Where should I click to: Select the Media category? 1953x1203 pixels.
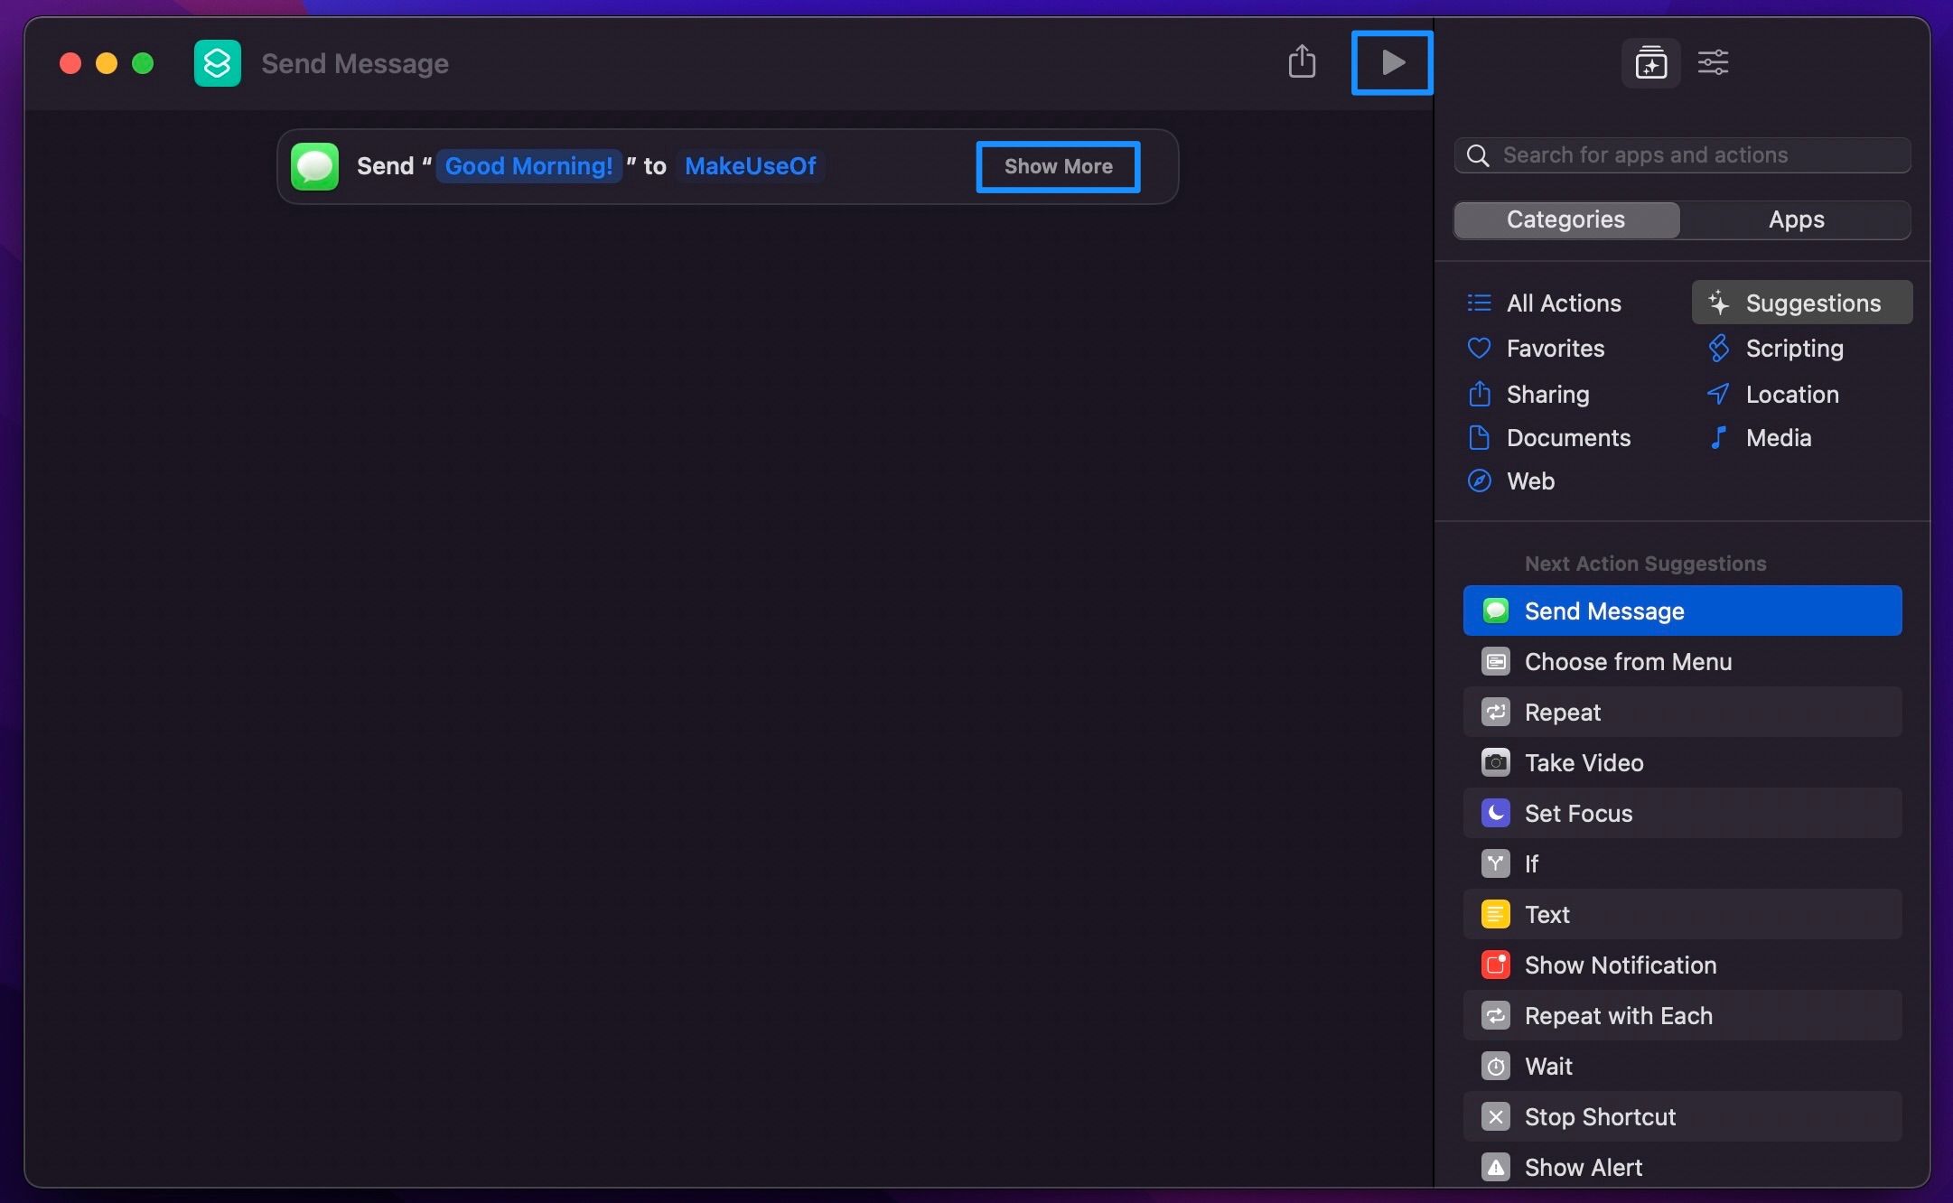tap(1778, 438)
